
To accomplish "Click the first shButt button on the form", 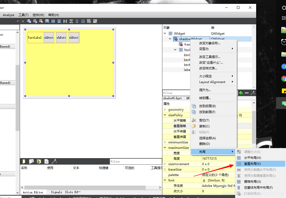I will point(49,38).
